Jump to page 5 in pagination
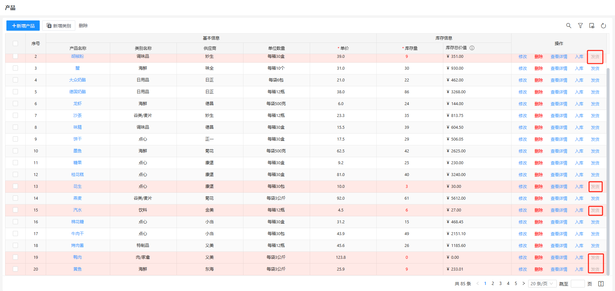 click(x=516, y=283)
